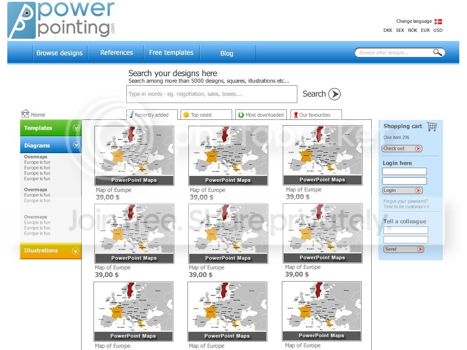Switch to Most downloaded tab

[x=261, y=115]
